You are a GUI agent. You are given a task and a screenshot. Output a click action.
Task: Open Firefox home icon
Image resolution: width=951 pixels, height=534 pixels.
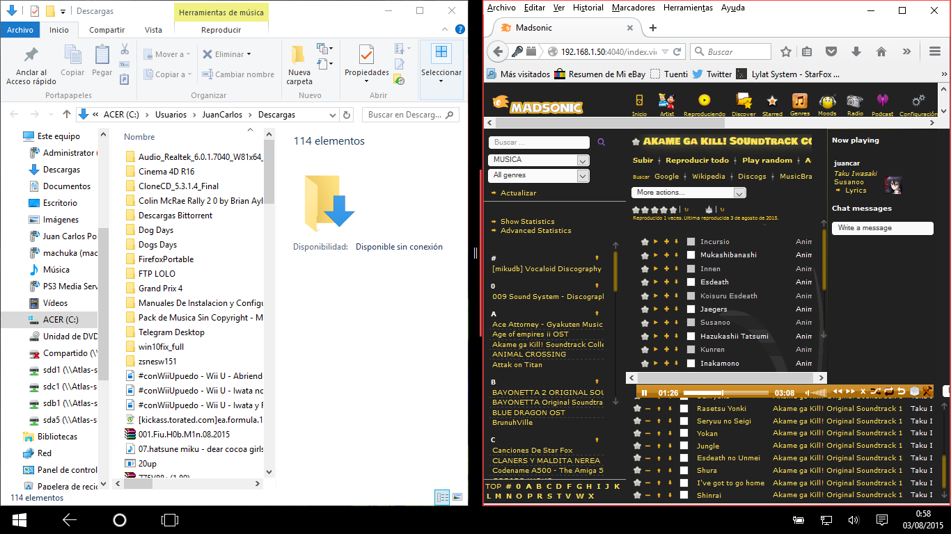point(881,51)
